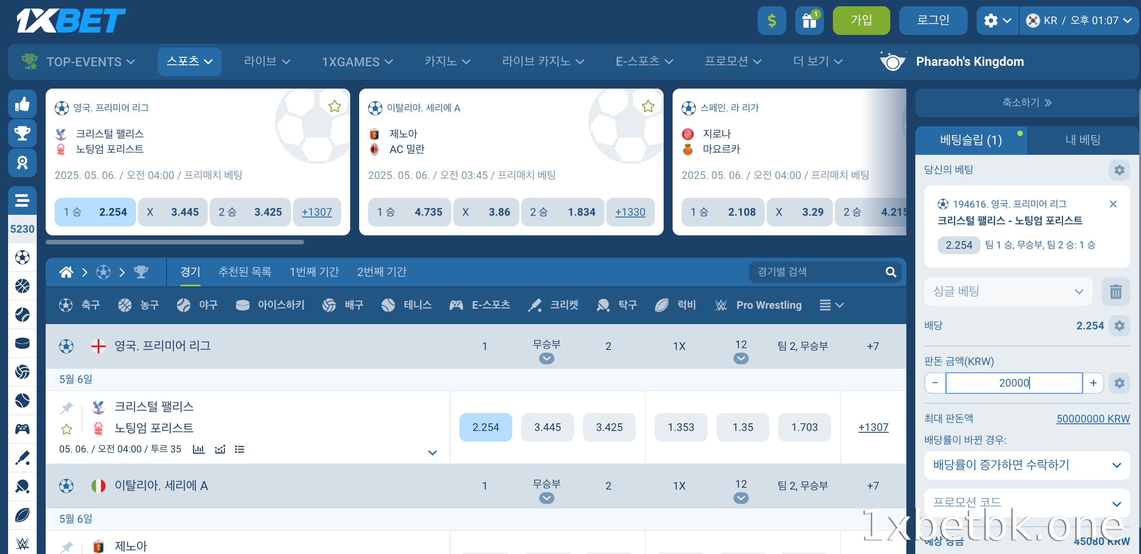Click trash icon to clear bet slip

(x=1115, y=292)
